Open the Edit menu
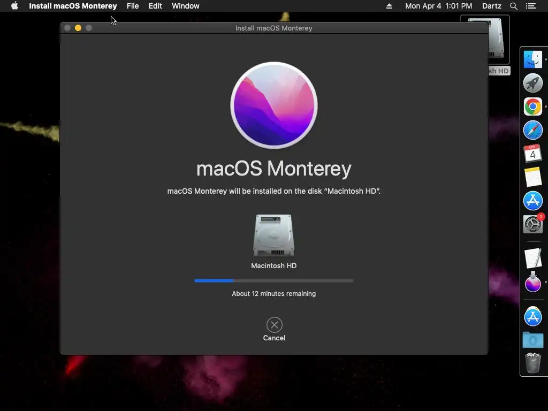Screen dimensions: 548x411 tap(155, 6)
